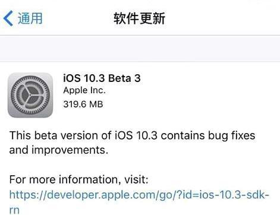Tap the center of the gear icon
Screen dimensions: 280x215
click(30, 95)
